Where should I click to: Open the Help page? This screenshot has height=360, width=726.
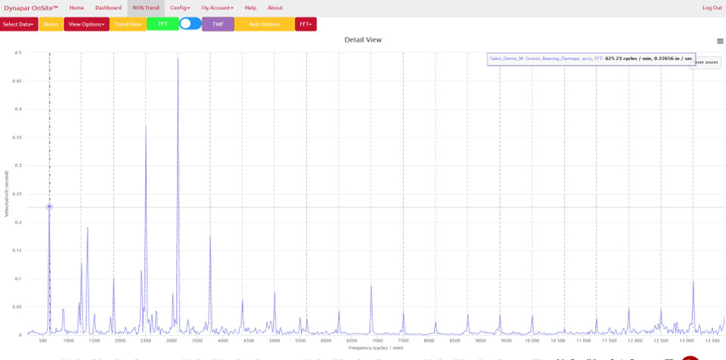(250, 8)
